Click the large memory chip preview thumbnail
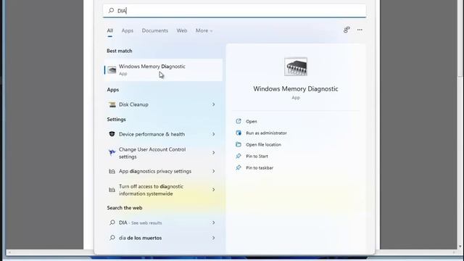The height and width of the screenshot is (261, 464). [x=296, y=67]
